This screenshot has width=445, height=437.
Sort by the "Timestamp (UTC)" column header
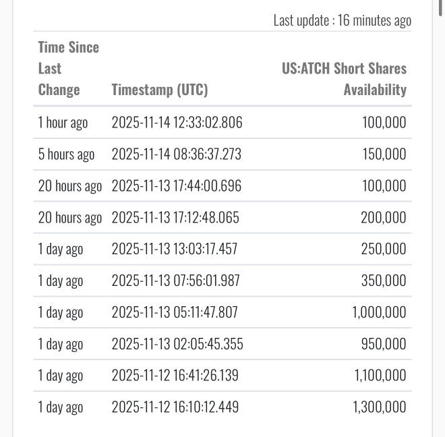[160, 90]
